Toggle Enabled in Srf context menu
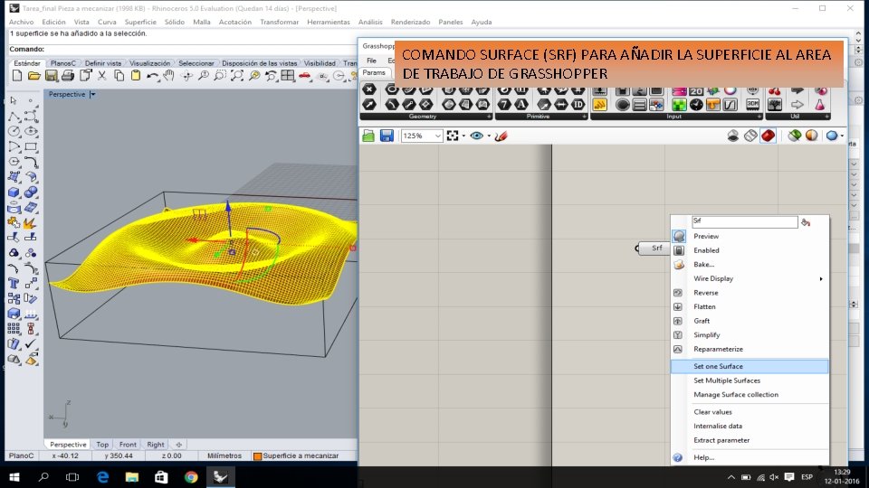The width and height of the screenshot is (869, 488). pyautogui.click(x=706, y=250)
